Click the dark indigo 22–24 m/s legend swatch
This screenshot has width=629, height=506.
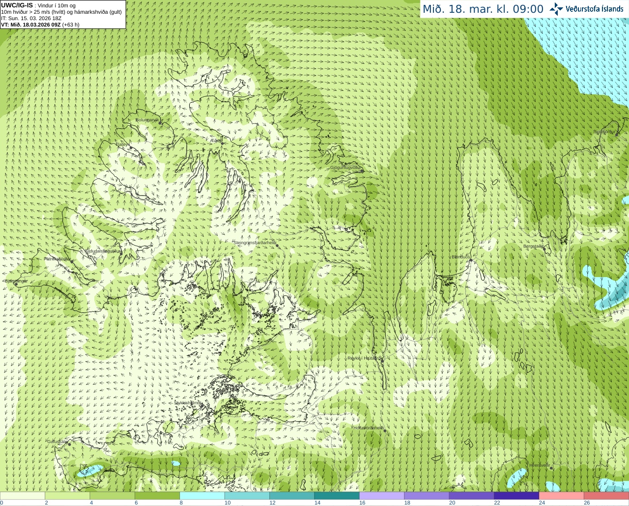(x=516, y=496)
